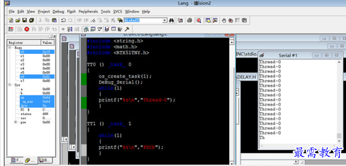Toggle the Watch and Call Stack window
The width and height of the screenshot is (346, 166).
click(93, 29)
